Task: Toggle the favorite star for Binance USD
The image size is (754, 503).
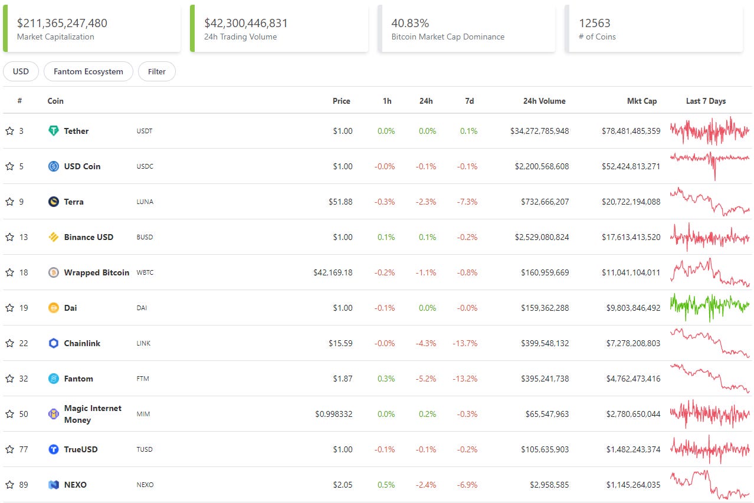Action: pos(9,237)
